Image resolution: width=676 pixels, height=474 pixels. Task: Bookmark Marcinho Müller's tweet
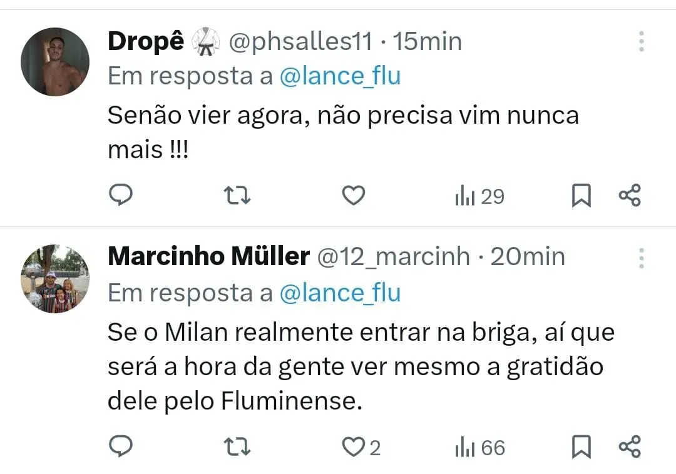(x=581, y=447)
